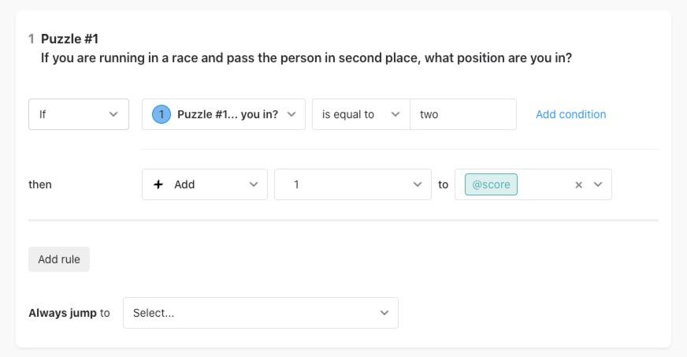Click the chevron arrow in the Select... jump field
This screenshot has height=357, width=687.
pos(384,313)
